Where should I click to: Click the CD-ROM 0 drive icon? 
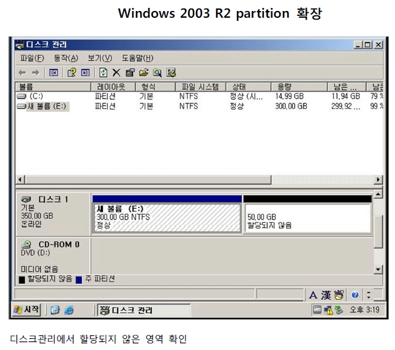(26, 244)
